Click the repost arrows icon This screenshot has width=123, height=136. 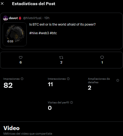pos(61,57)
